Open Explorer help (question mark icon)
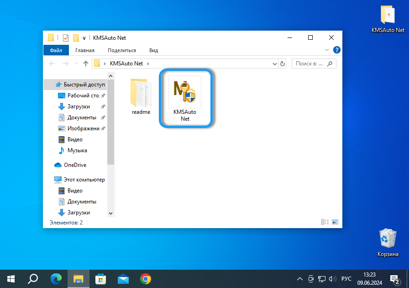 coord(336,50)
